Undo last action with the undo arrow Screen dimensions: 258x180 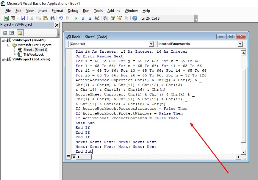(x=61, y=18)
